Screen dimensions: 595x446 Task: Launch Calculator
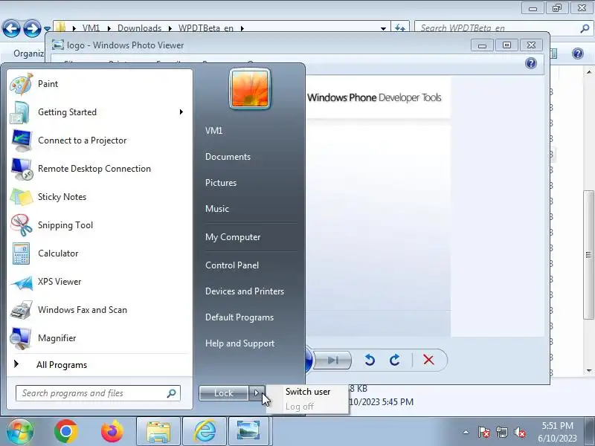[x=99, y=253]
